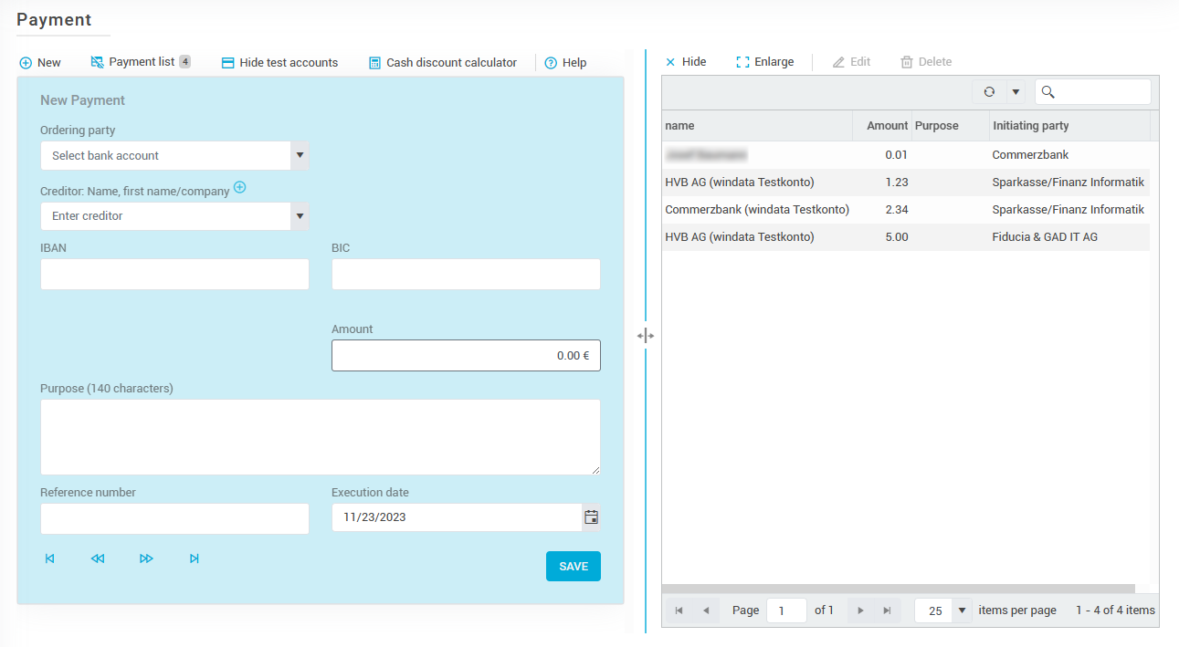
Task: Open the execution date calendar picker
Action: click(x=591, y=517)
